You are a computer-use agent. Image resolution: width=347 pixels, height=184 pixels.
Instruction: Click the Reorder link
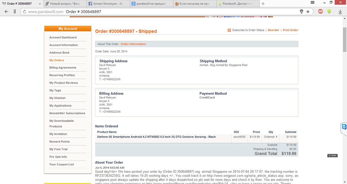274,30
